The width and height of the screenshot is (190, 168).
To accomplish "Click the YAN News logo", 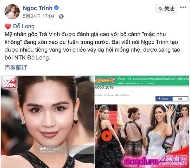I will pos(10,84).
